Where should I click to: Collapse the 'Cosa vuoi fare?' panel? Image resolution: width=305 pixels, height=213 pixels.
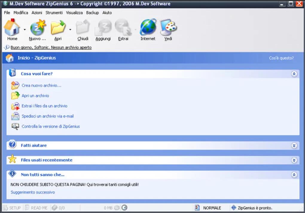coord(294,74)
